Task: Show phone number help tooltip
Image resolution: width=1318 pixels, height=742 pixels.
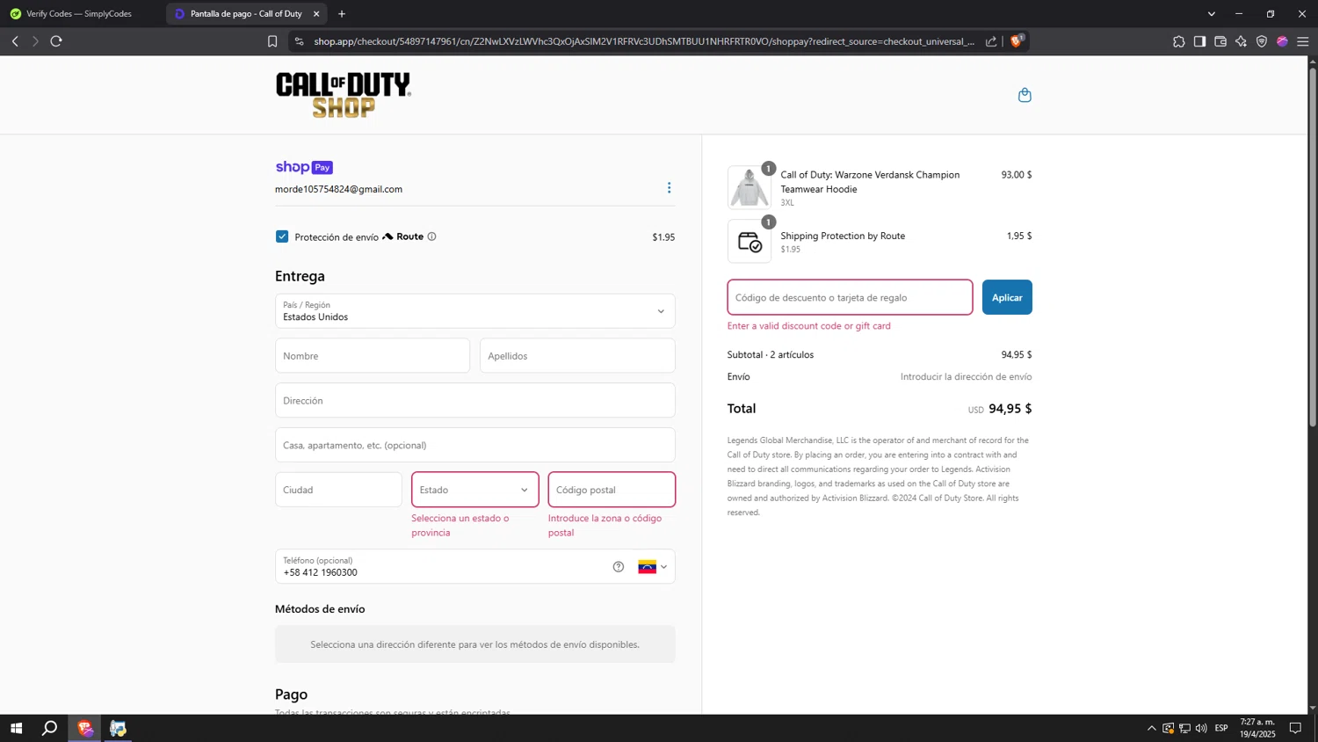Action: click(619, 567)
